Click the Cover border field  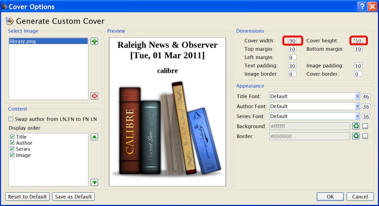pyautogui.click(x=358, y=74)
